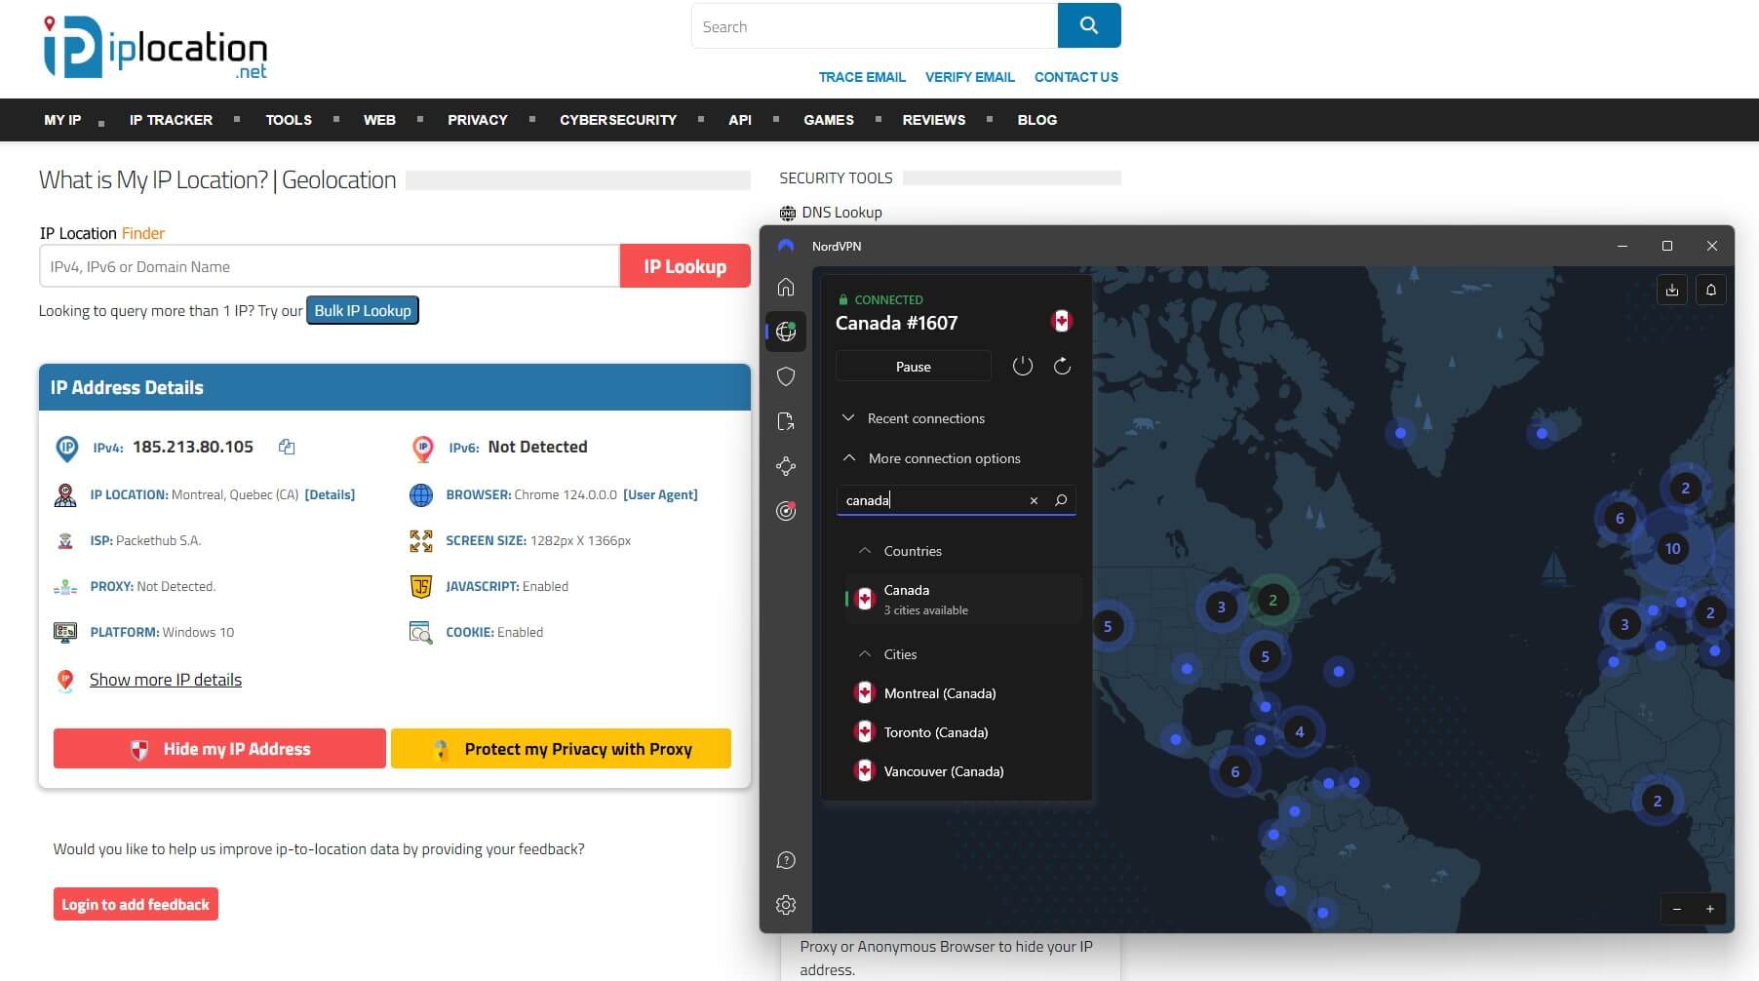This screenshot has height=981, width=1759.
Task: Open CONTACT US link
Action: 1076,77
